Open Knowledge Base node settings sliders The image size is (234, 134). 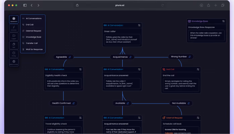(x=223, y=21)
